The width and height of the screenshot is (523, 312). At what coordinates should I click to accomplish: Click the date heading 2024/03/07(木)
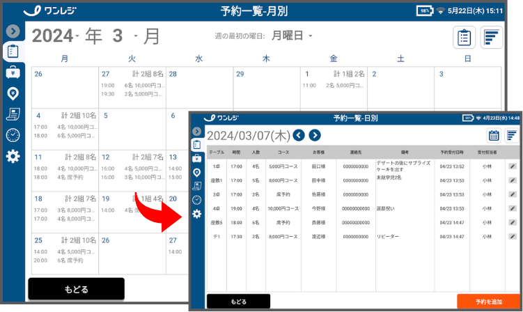(249, 136)
